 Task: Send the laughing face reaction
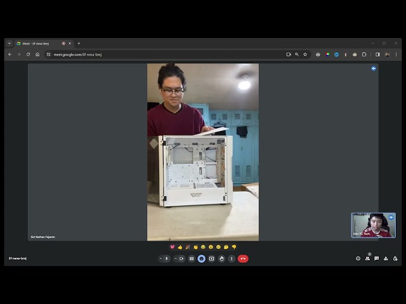(203, 247)
